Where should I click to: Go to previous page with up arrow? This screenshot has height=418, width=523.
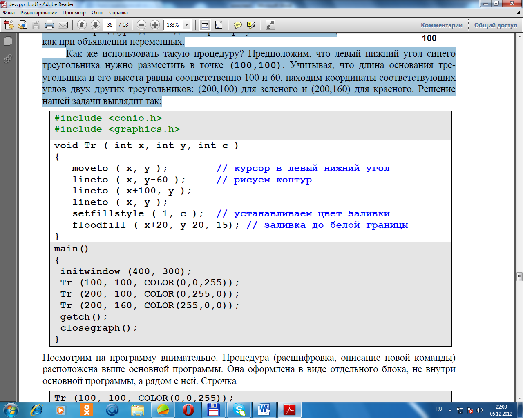coord(82,25)
